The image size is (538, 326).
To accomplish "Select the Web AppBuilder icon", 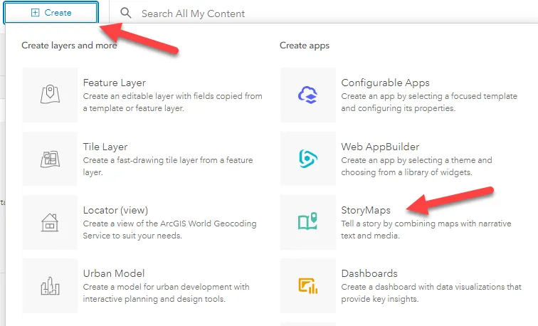I will click(307, 159).
